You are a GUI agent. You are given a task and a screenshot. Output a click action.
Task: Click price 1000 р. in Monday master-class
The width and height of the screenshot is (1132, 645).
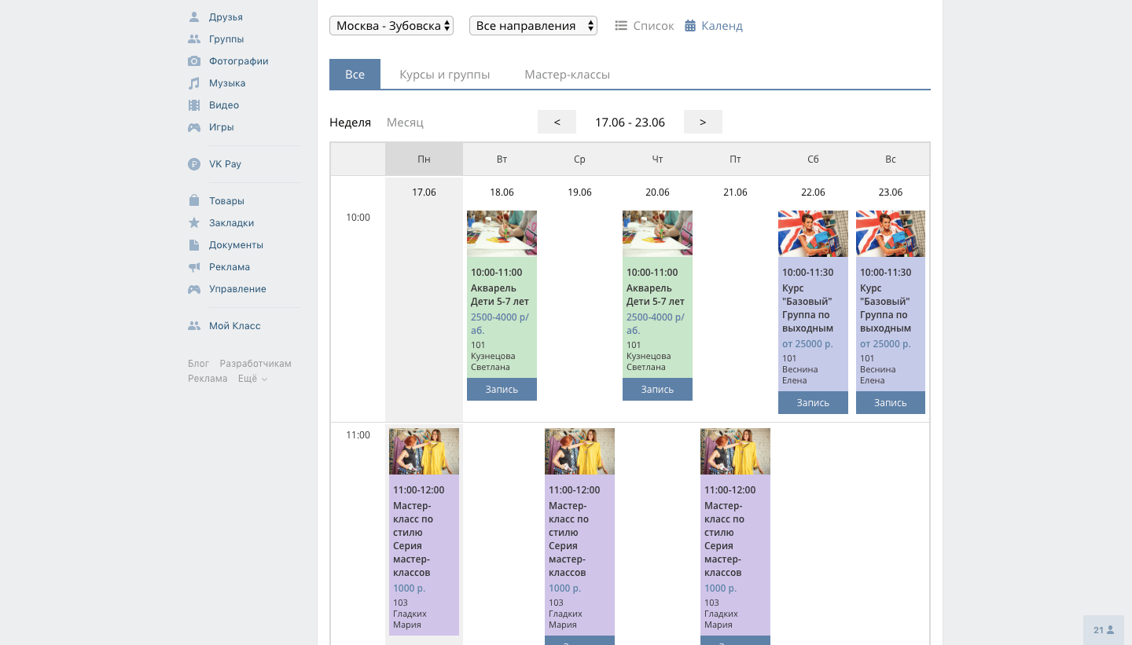point(410,588)
